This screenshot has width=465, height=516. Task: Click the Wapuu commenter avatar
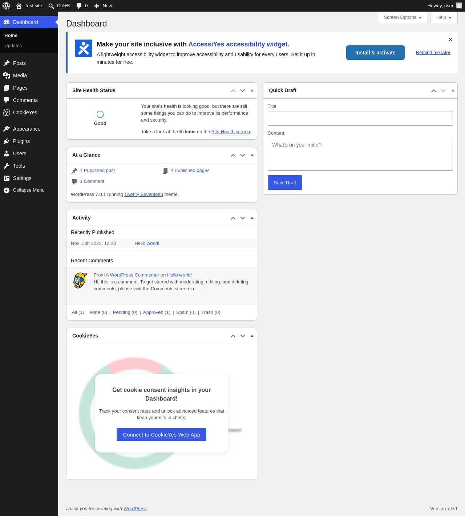[80, 280]
